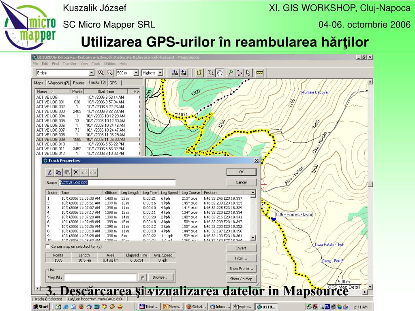Image resolution: width=415 pixels, height=311 pixels.
Task: Open the Edit menu
Action: coord(45,64)
